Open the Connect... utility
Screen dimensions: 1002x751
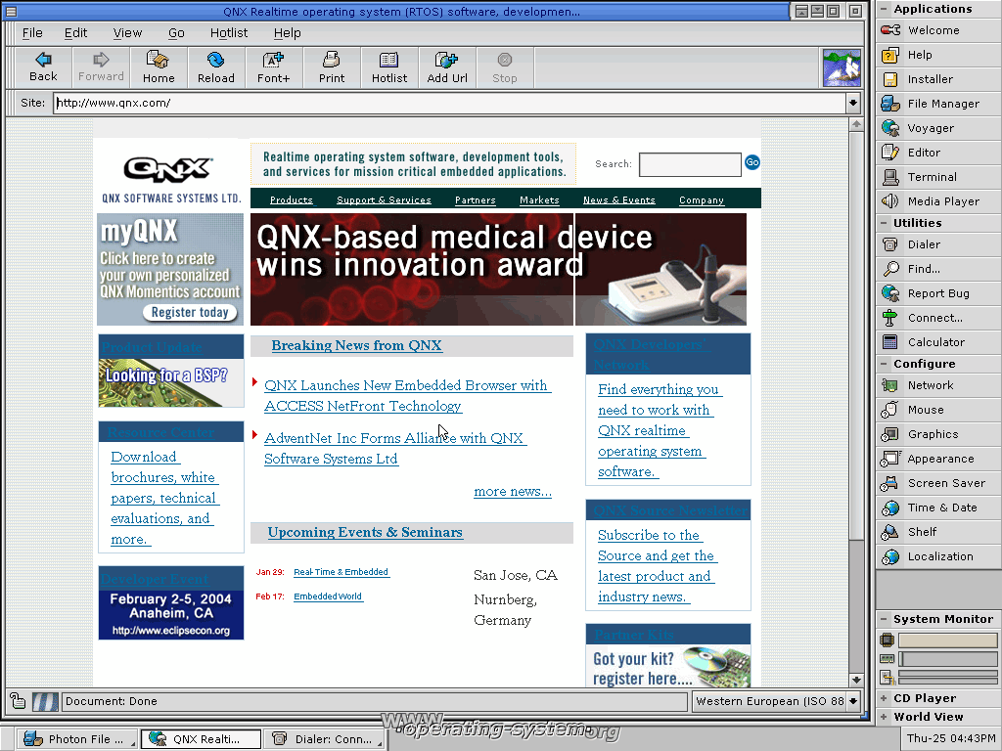click(938, 318)
